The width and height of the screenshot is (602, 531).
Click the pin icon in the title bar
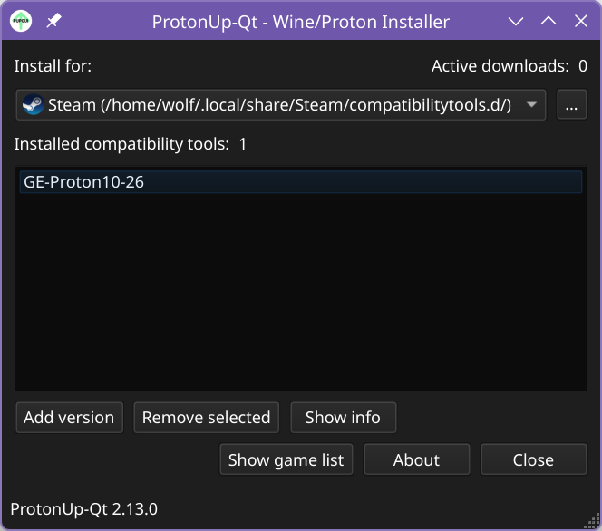[x=53, y=21]
